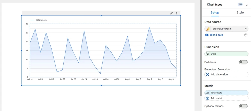
Task: Click Add dimension under Breakdown Dimension
Action: pos(226,74)
